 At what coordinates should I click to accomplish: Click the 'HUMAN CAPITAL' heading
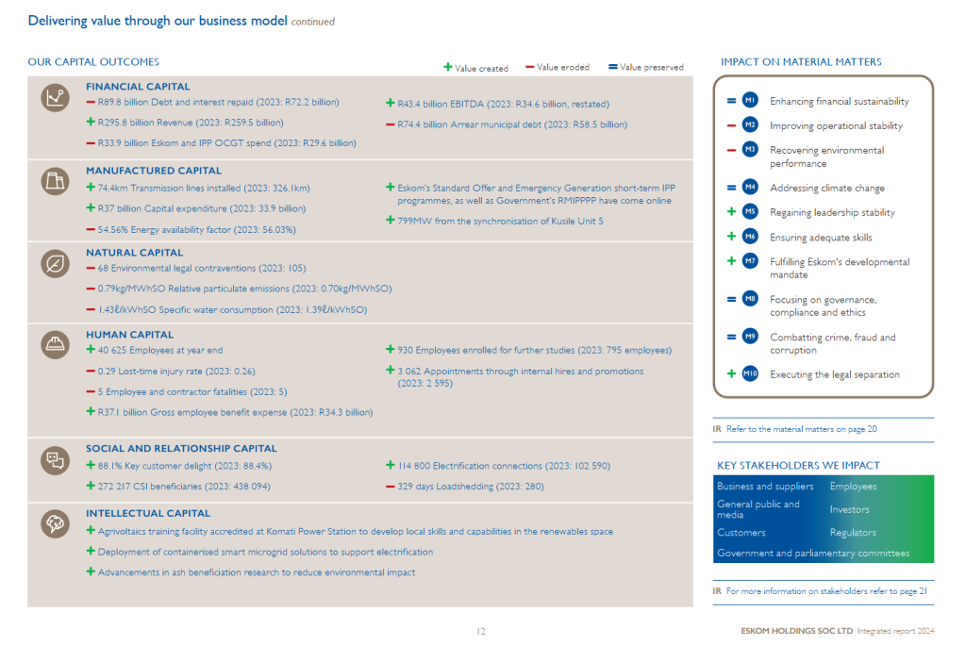click(x=129, y=335)
